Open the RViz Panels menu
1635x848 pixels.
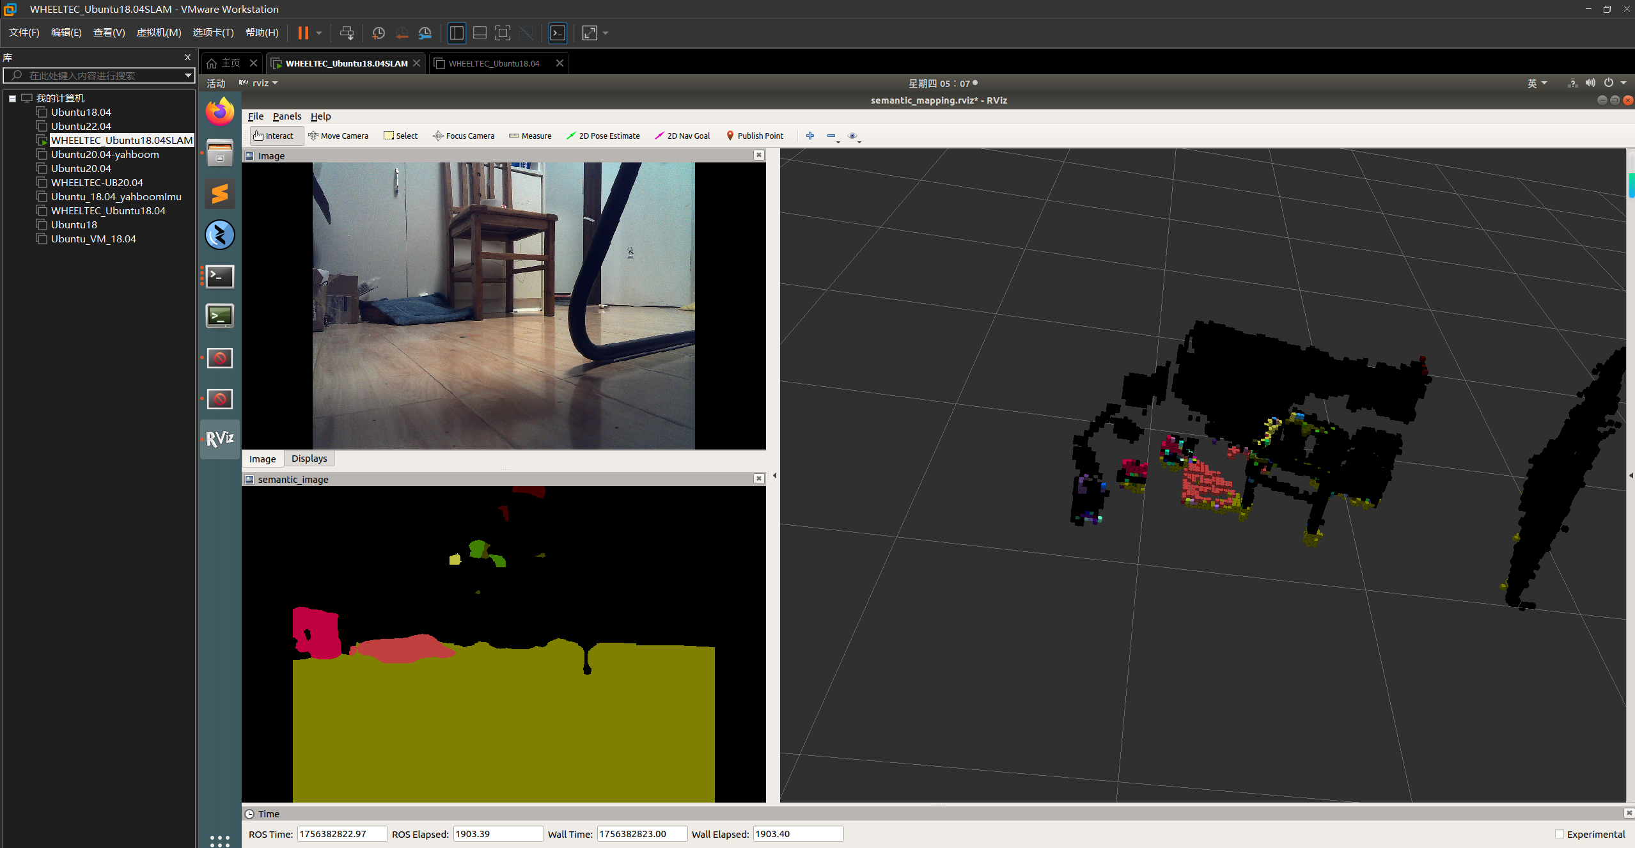pos(286,116)
